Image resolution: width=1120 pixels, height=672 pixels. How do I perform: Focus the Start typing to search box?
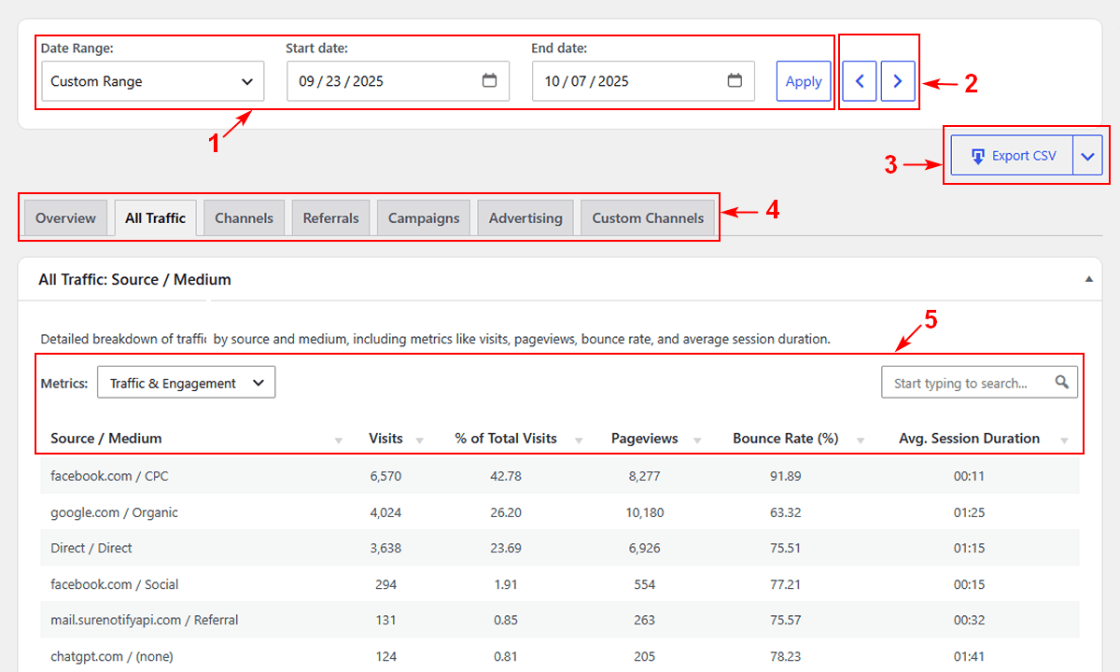point(979,383)
